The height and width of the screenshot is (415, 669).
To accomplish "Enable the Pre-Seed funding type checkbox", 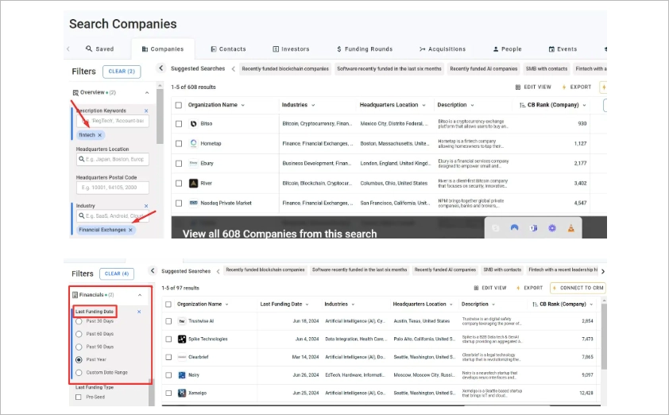I will point(79,397).
